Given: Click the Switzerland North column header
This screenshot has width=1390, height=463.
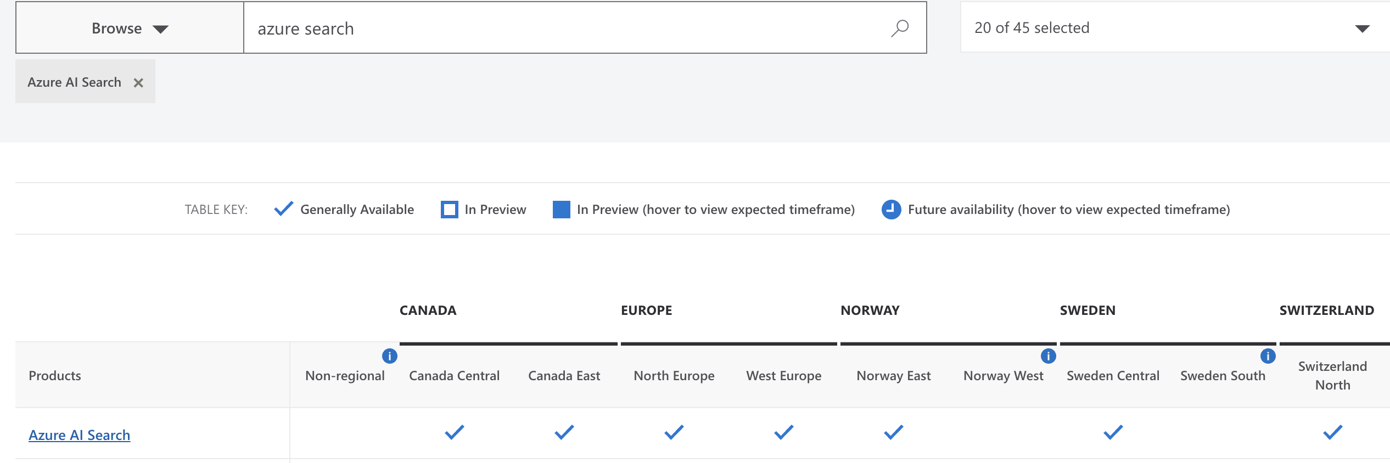Looking at the screenshot, I should tap(1333, 376).
